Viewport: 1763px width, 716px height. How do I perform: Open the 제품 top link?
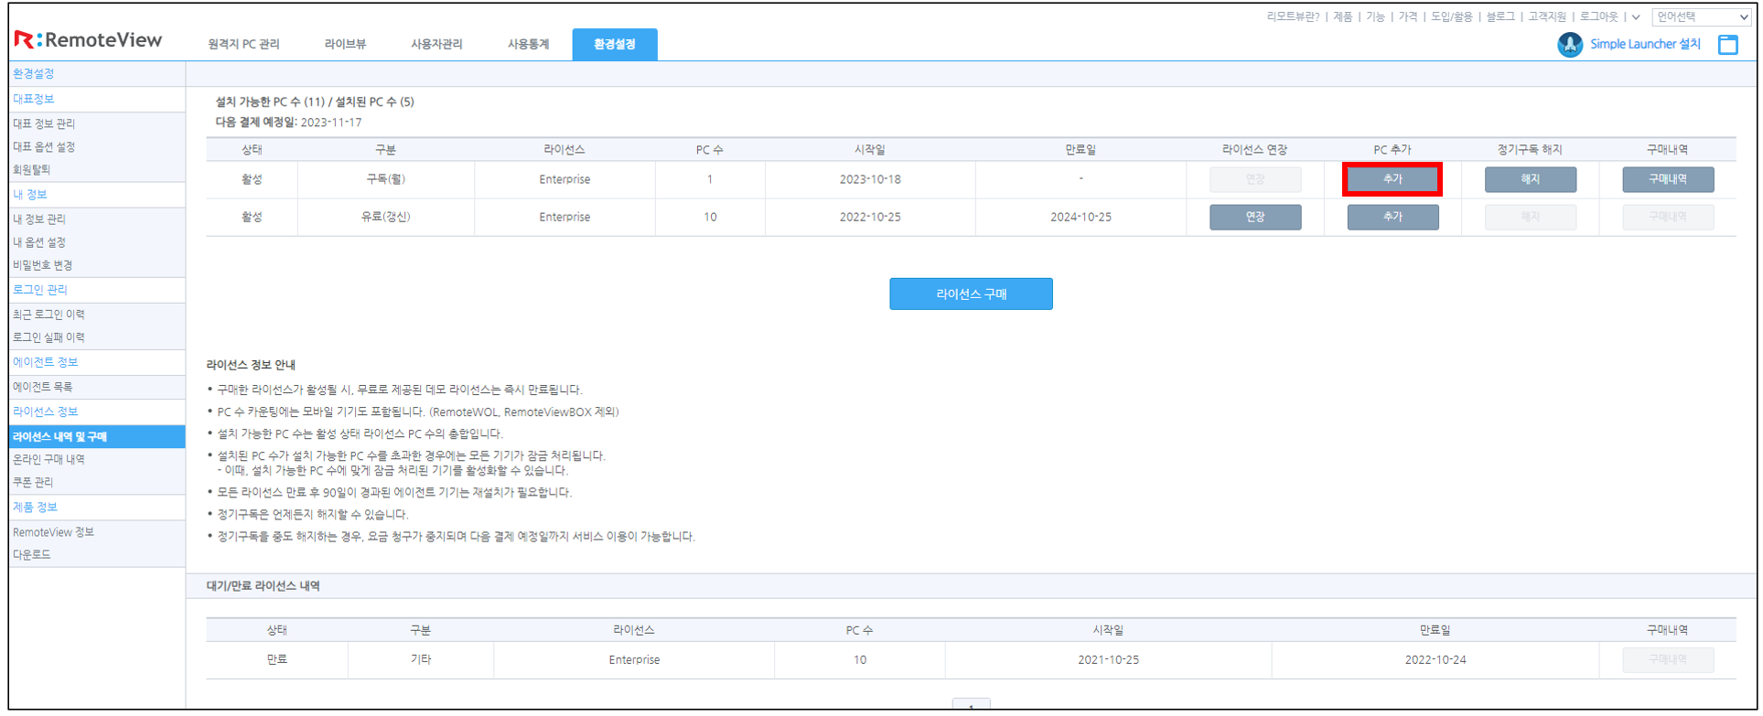[x=1342, y=16]
